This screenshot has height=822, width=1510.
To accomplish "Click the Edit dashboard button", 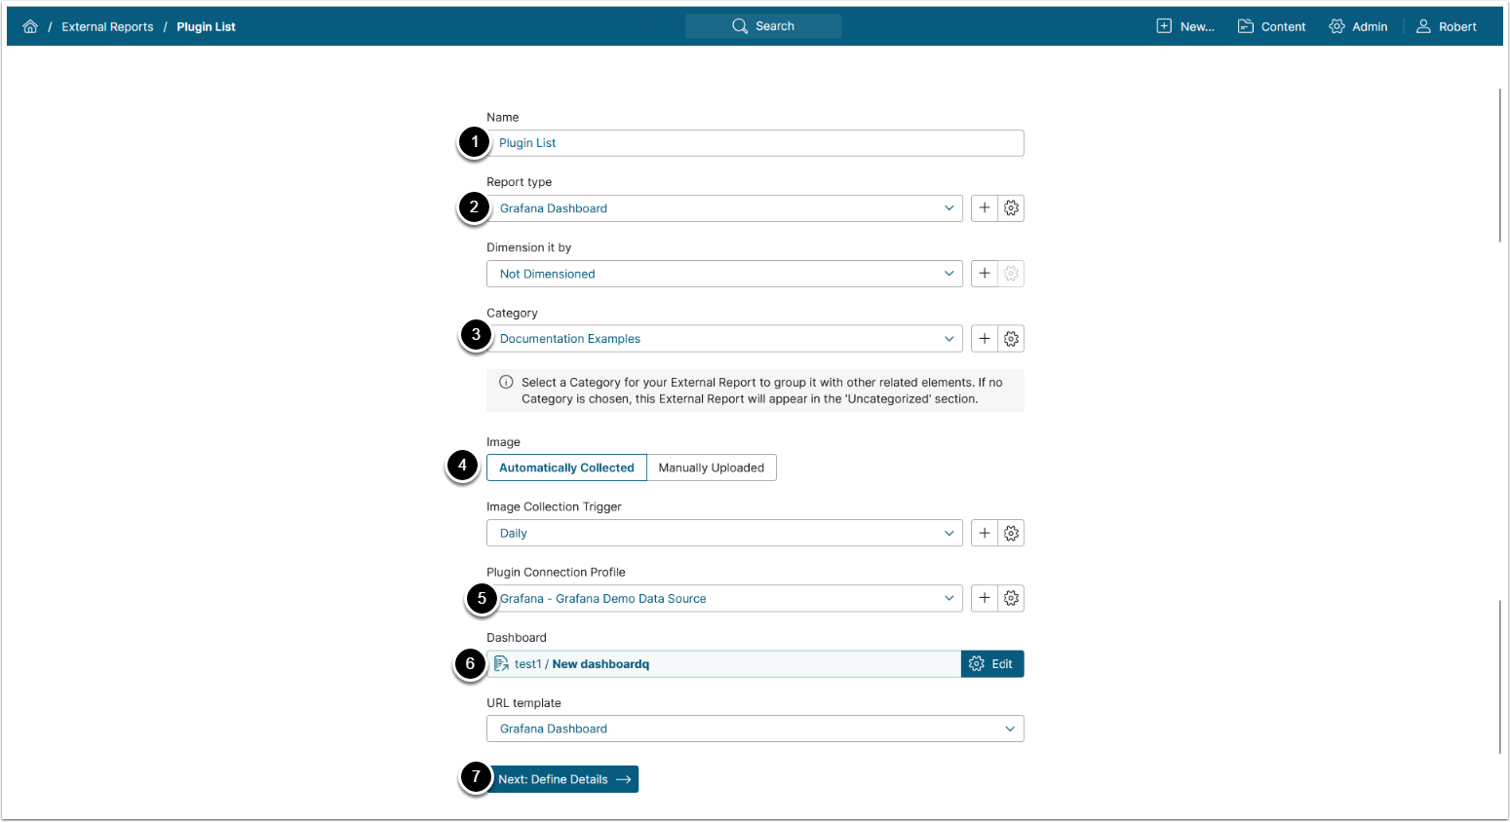I will tap(992, 664).
